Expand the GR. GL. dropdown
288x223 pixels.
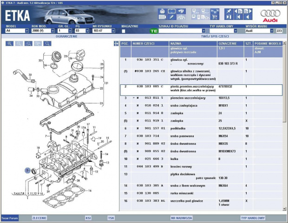tap(70, 31)
